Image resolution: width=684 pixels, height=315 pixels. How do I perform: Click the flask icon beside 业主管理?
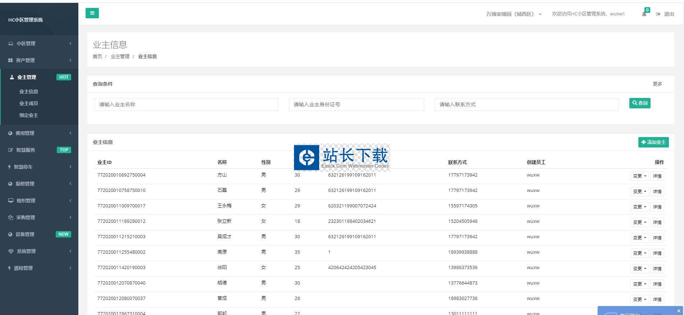pyautogui.click(x=12, y=77)
